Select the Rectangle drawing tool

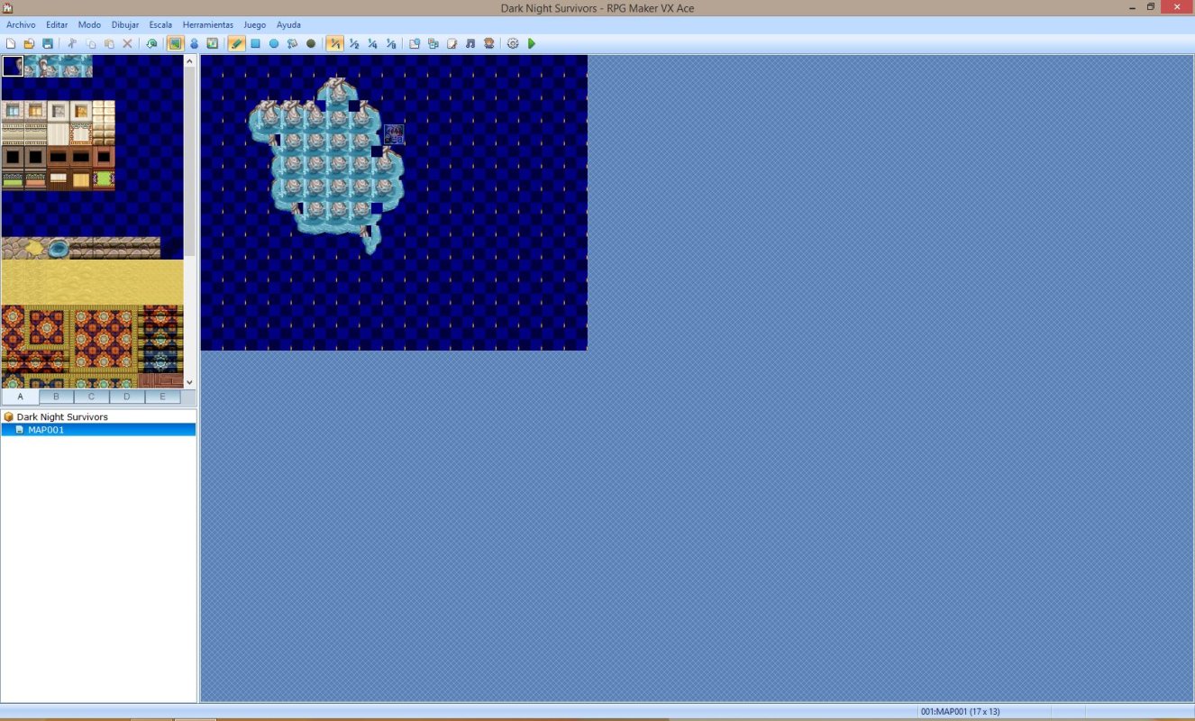255,43
